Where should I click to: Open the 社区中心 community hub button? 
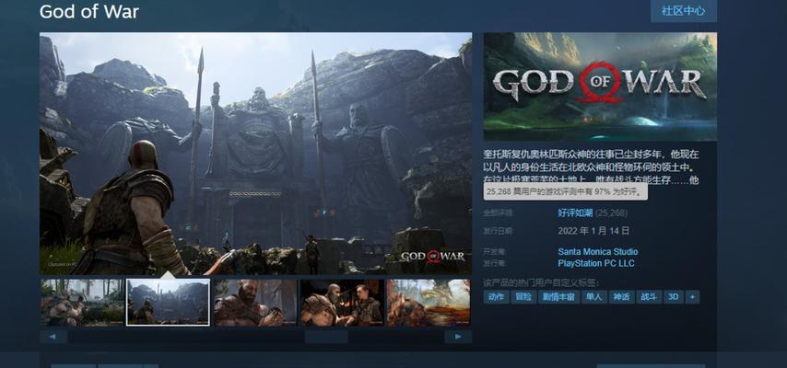pos(683,10)
